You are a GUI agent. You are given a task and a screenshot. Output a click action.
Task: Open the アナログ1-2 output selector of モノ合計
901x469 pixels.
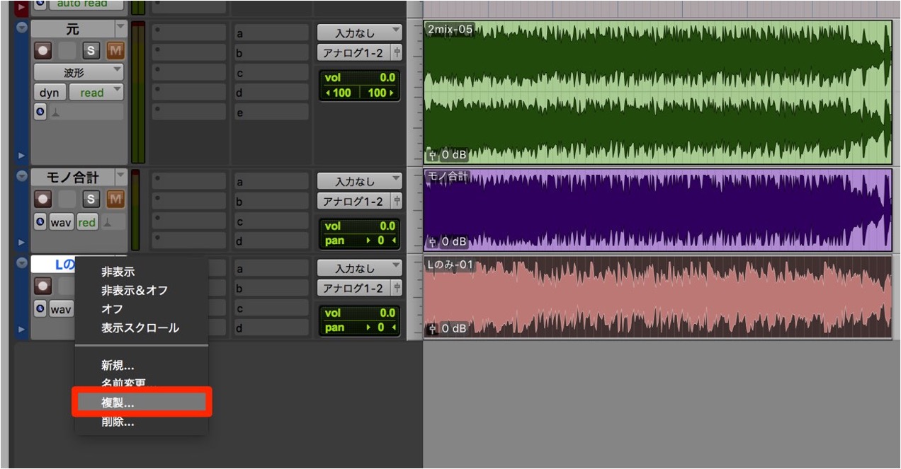tap(359, 202)
